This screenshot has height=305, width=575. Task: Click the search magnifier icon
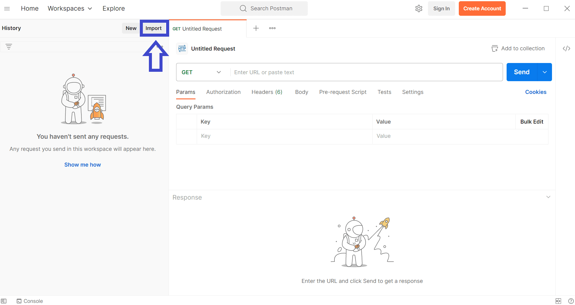243,8
